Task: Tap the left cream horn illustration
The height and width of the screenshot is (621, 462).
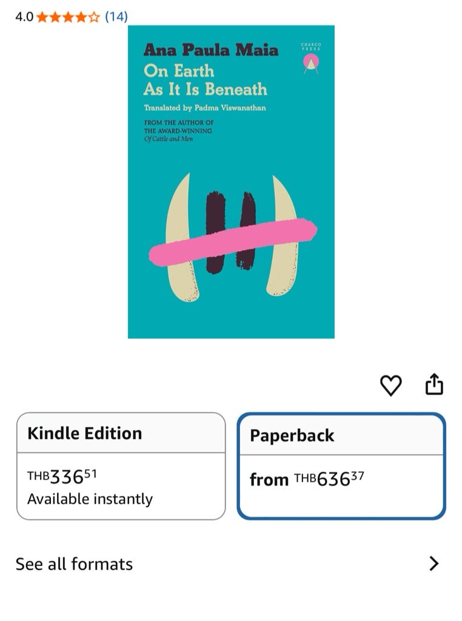Action: point(181,238)
